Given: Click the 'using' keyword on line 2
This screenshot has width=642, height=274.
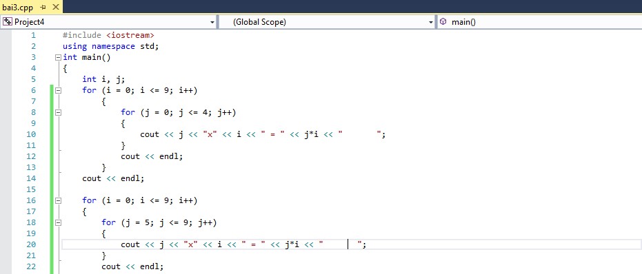Looking at the screenshot, I should point(75,46).
